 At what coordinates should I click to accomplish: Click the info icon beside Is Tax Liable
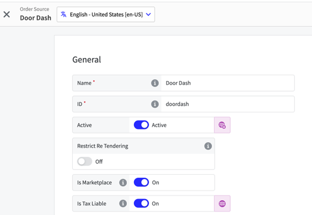click(x=123, y=203)
